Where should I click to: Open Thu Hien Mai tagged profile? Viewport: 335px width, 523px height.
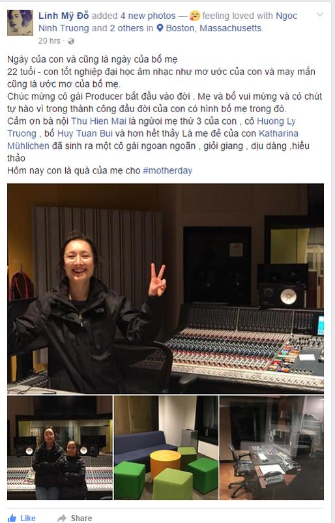click(x=98, y=121)
